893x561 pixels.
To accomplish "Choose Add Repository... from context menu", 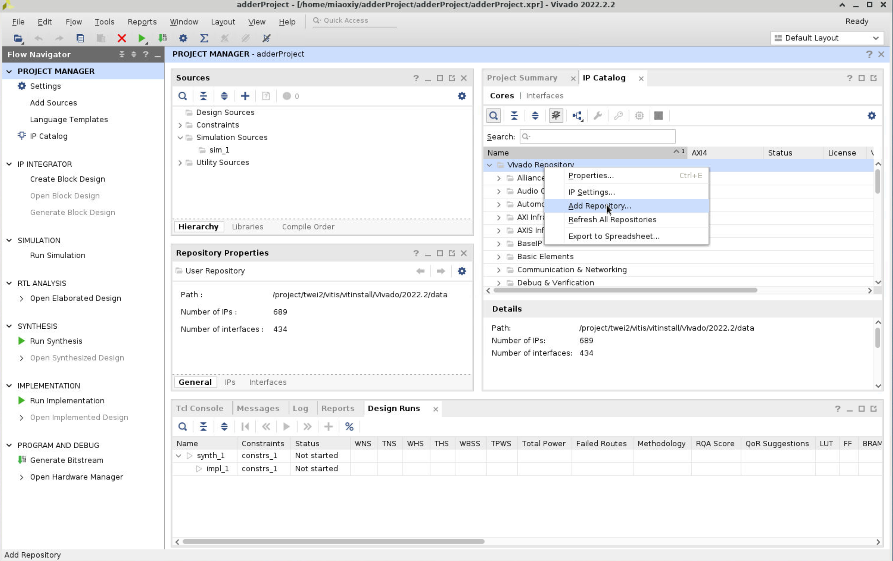I will tap(627, 206).
